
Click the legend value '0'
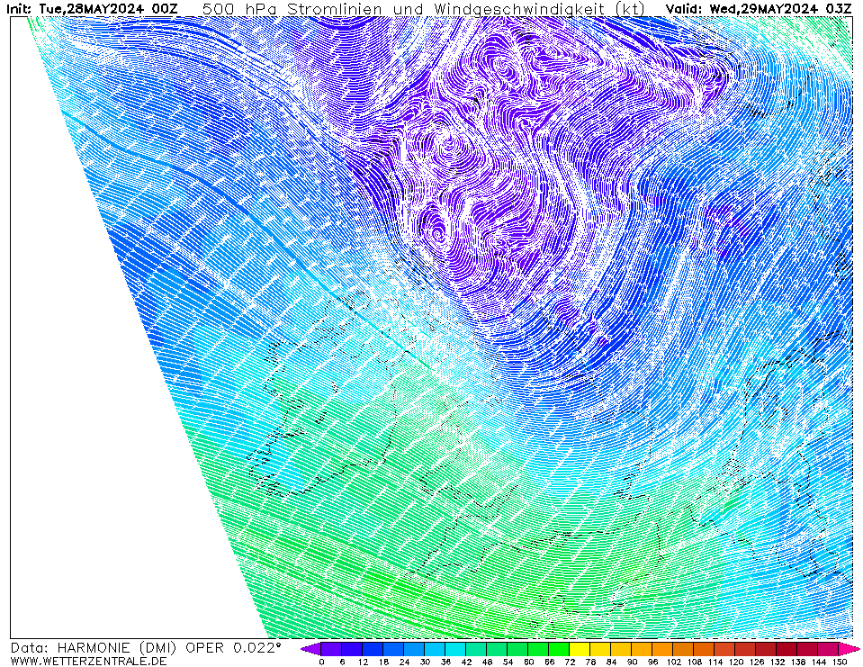point(321,662)
